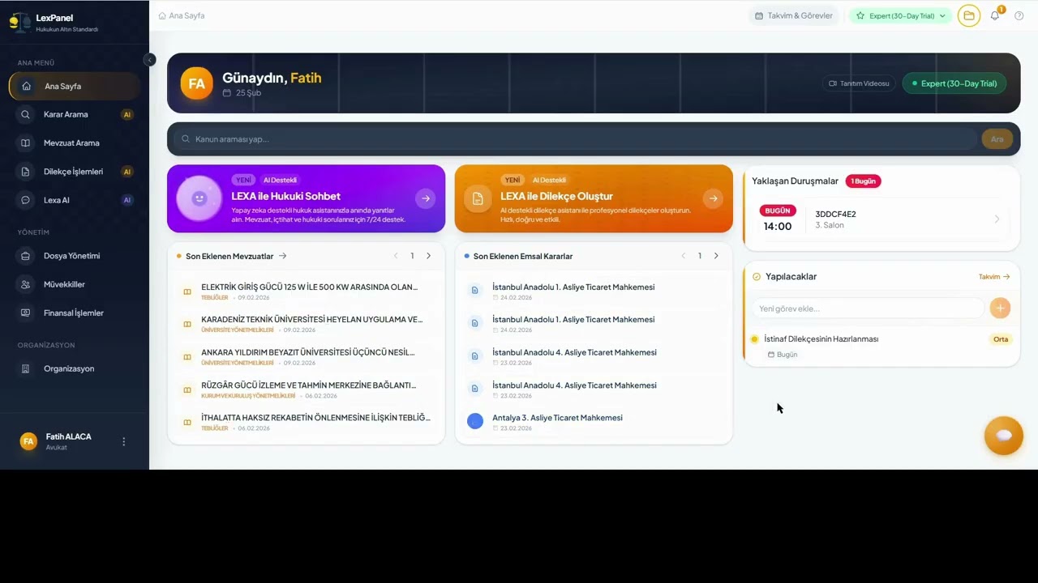This screenshot has height=583, width=1038.
Task: Open Antalya 3. Asliye Ticaret Mahkemesi decision
Action: pos(557,418)
